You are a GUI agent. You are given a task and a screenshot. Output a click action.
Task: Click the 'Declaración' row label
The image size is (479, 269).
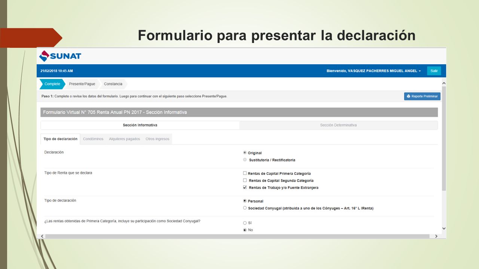pos(54,152)
